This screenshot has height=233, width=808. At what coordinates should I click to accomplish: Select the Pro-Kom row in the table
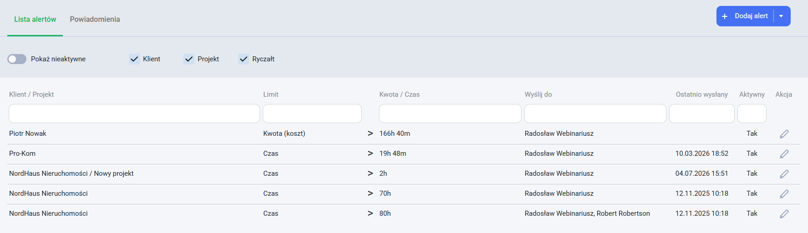point(404,154)
